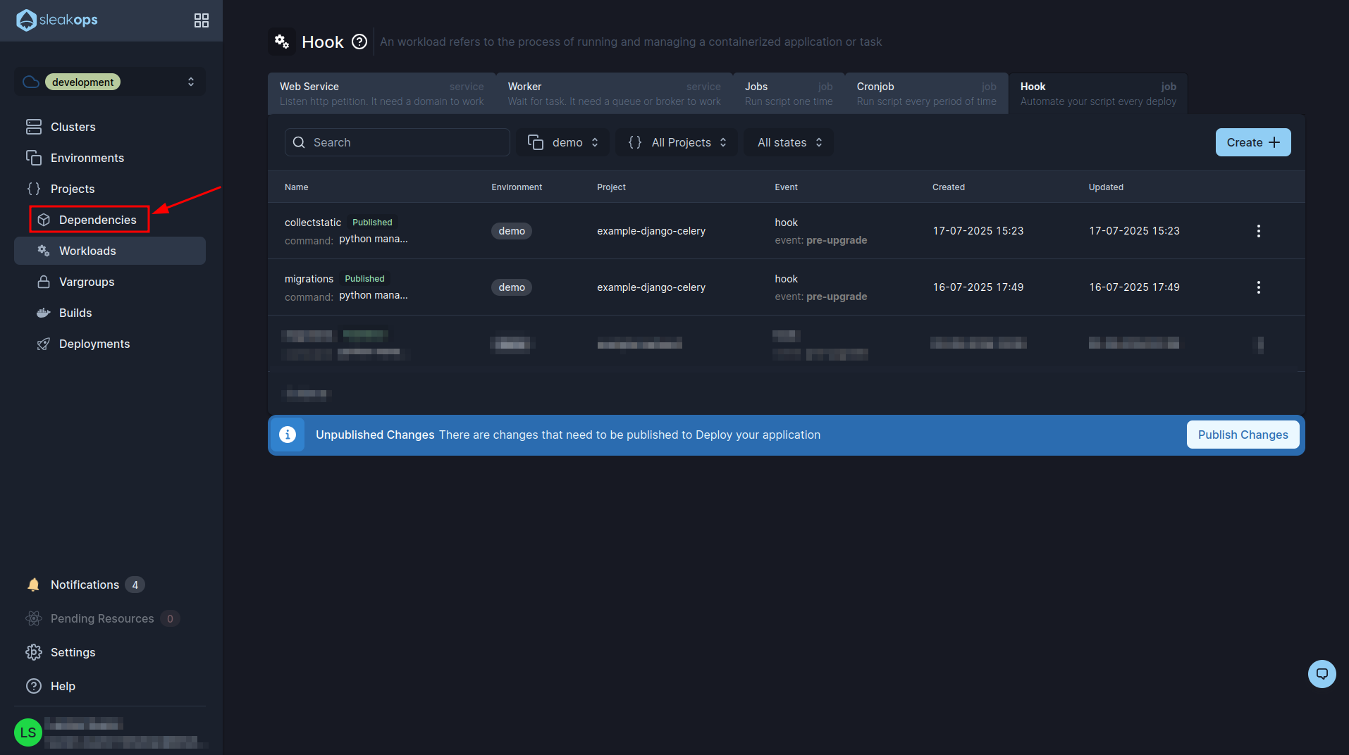The image size is (1349, 755).
Task: Click the Clusters server icon
Action: point(34,127)
